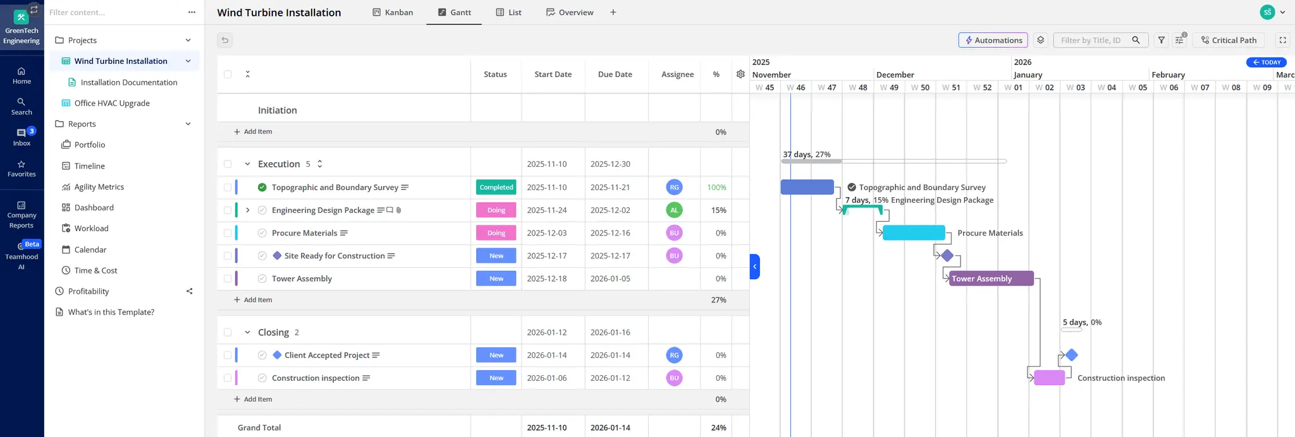The image size is (1295, 437).
Task: Open the Automations button
Action: 993,40
